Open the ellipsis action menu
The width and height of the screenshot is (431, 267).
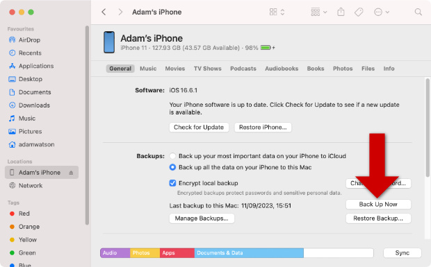click(x=382, y=12)
